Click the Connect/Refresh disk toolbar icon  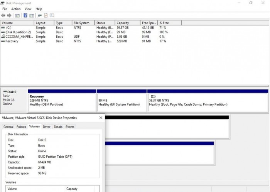39,15
